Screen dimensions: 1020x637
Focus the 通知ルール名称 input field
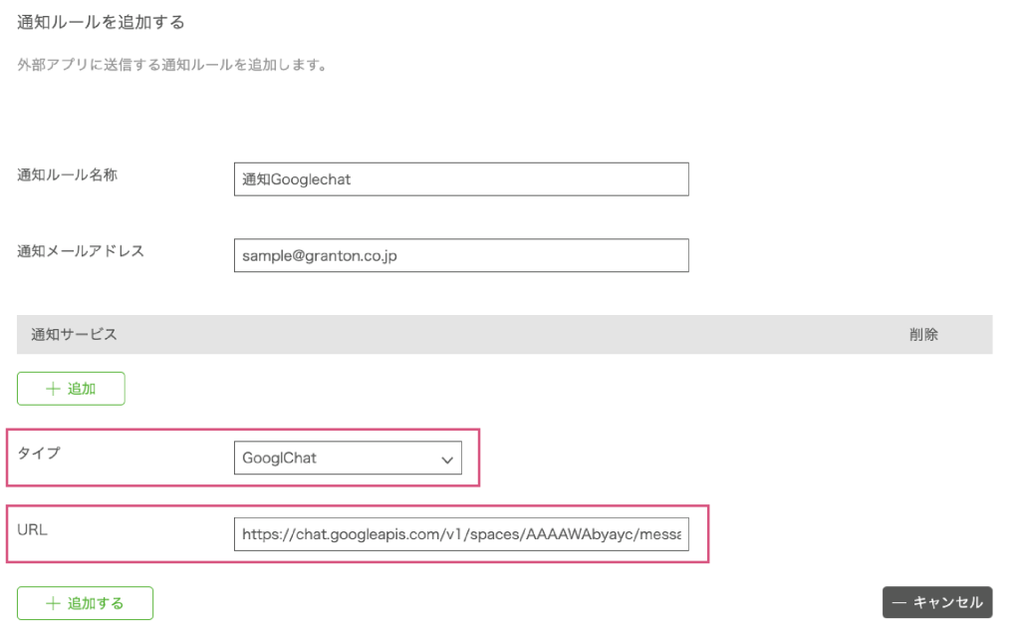pos(460,179)
